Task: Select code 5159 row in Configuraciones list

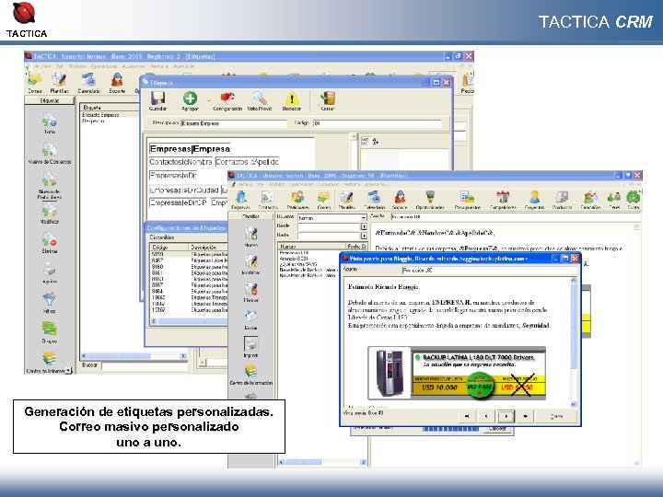Action: coord(189,254)
